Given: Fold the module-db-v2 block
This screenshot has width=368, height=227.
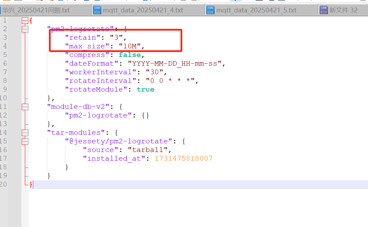Looking at the screenshot, I should click(25, 107).
